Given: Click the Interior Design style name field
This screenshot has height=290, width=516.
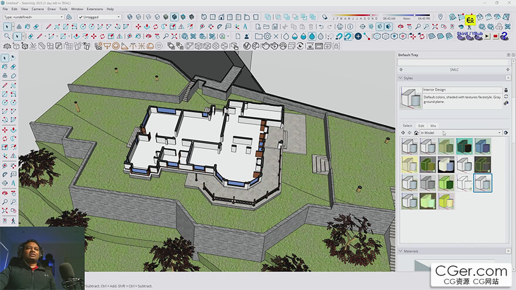Looking at the screenshot, I should (462, 90).
